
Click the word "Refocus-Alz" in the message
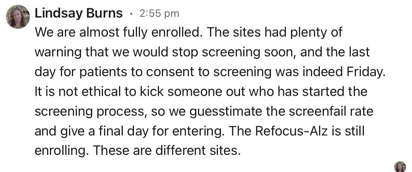click(291, 131)
